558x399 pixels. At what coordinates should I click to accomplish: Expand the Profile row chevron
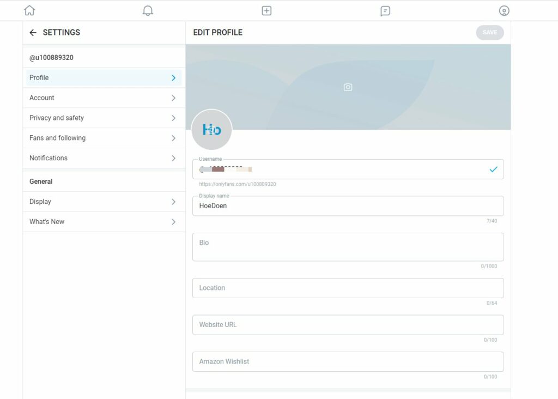(173, 77)
